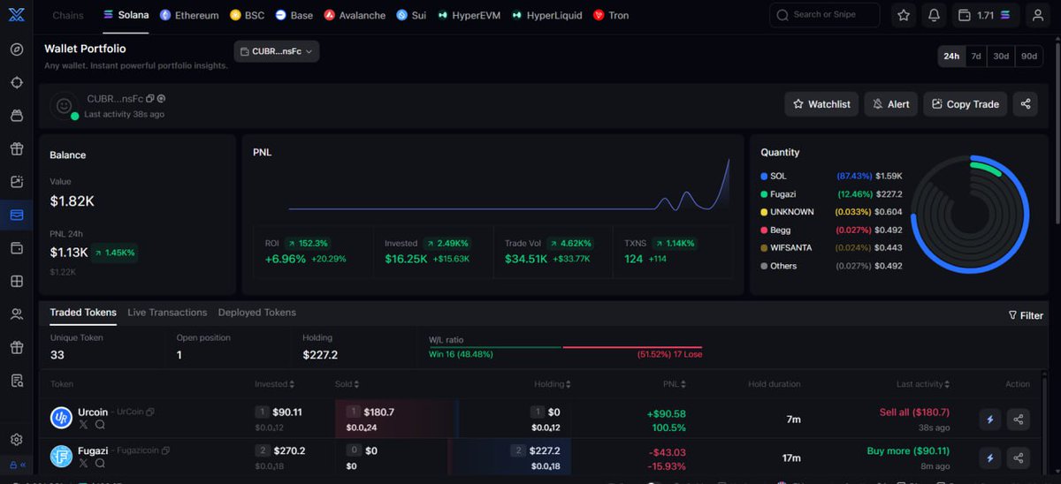Open the CUBR...nsFc wallet selector dropdown

pyautogui.click(x=277, y=51)
